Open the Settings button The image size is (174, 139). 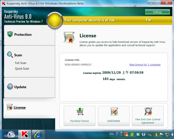(157, 12)
